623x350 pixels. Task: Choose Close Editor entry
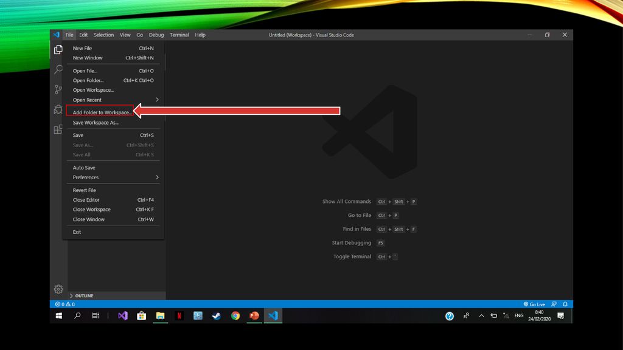(113, 200)
